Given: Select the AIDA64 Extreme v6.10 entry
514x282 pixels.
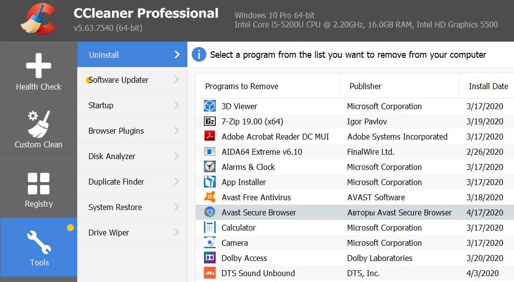Looking at the screenshot, I should tap(262, 152).
